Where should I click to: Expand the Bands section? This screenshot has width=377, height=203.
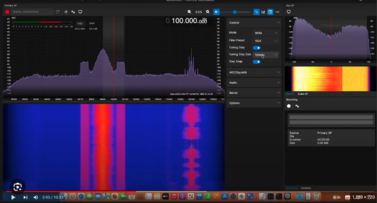[x=254, y=93]
